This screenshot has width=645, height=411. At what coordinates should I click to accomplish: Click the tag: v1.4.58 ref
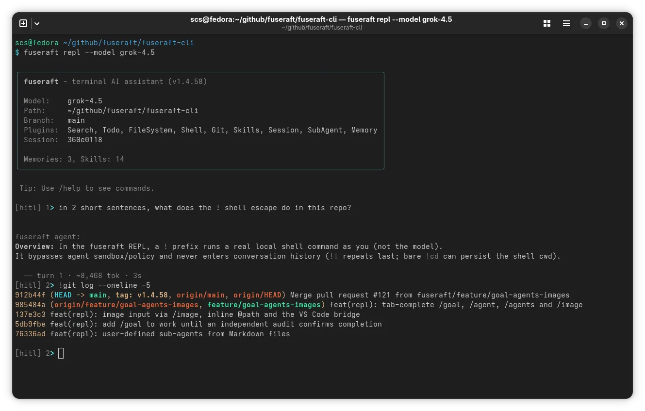click(142, 295)
